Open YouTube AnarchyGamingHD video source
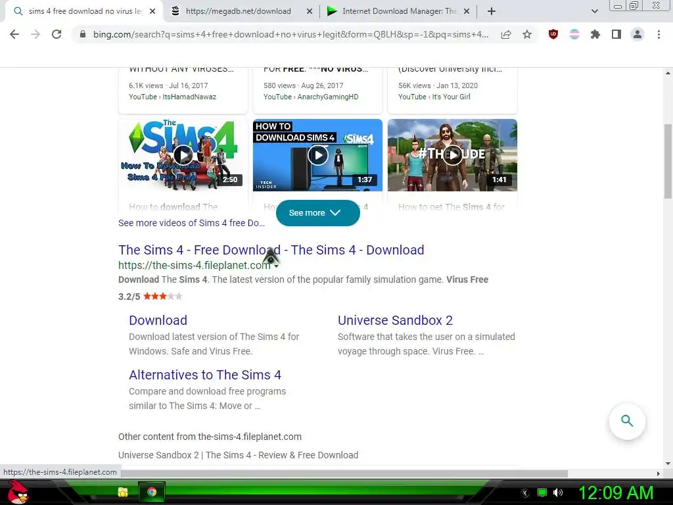This screenshot has height=505, width=673. 311,97
